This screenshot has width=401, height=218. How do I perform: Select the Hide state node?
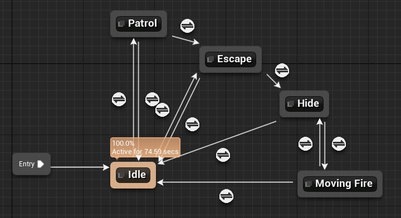point(304,104)
